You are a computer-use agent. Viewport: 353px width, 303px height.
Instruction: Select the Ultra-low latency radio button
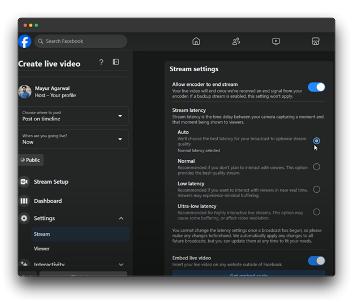click(316, 212)
